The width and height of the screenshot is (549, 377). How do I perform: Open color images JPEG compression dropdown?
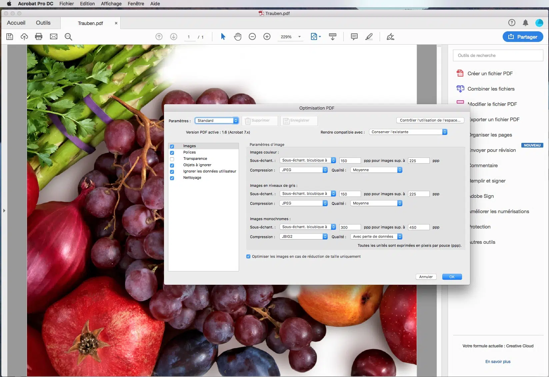(x=304, y=170)
